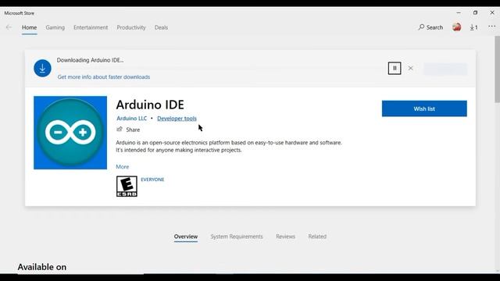This screenshot has height=281, width=500.
Task: Restore down the Microsoft Store window
Action: click(x=475, y=12)
